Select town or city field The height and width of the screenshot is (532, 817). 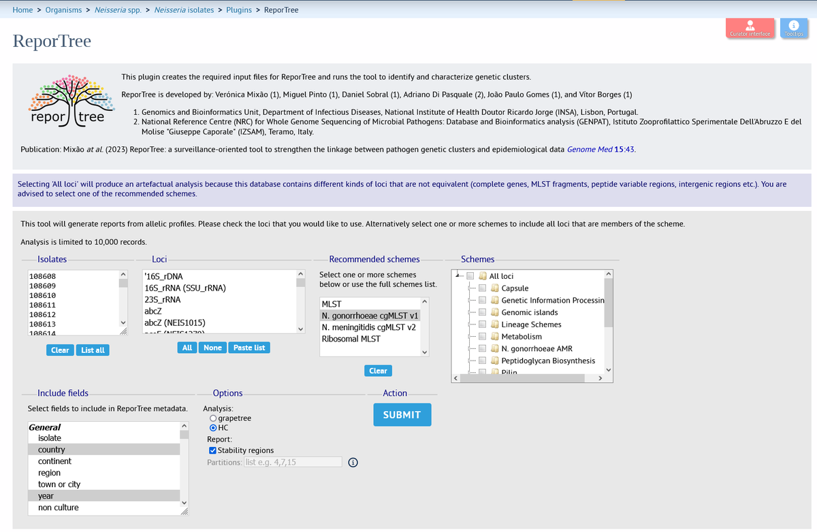(103, 484)
